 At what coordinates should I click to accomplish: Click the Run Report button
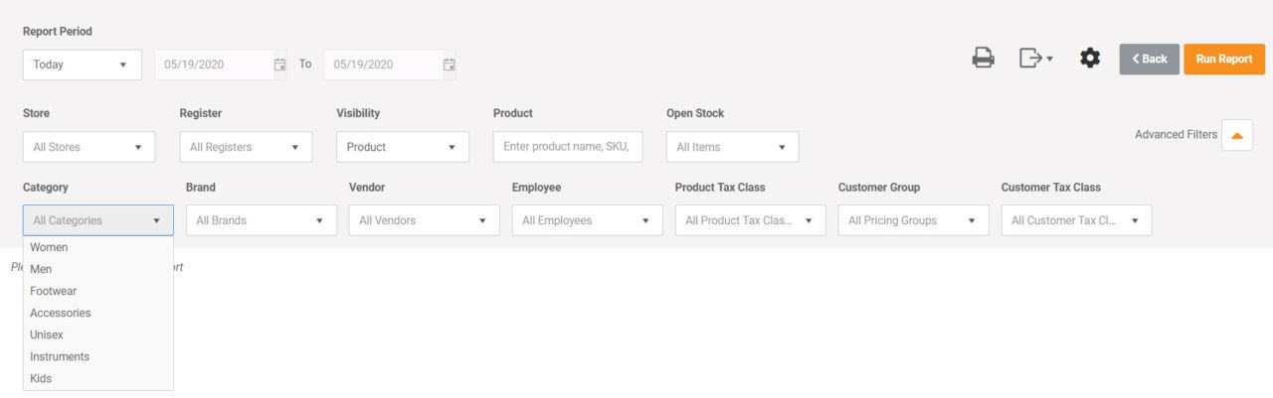[x=1224, y=60]
